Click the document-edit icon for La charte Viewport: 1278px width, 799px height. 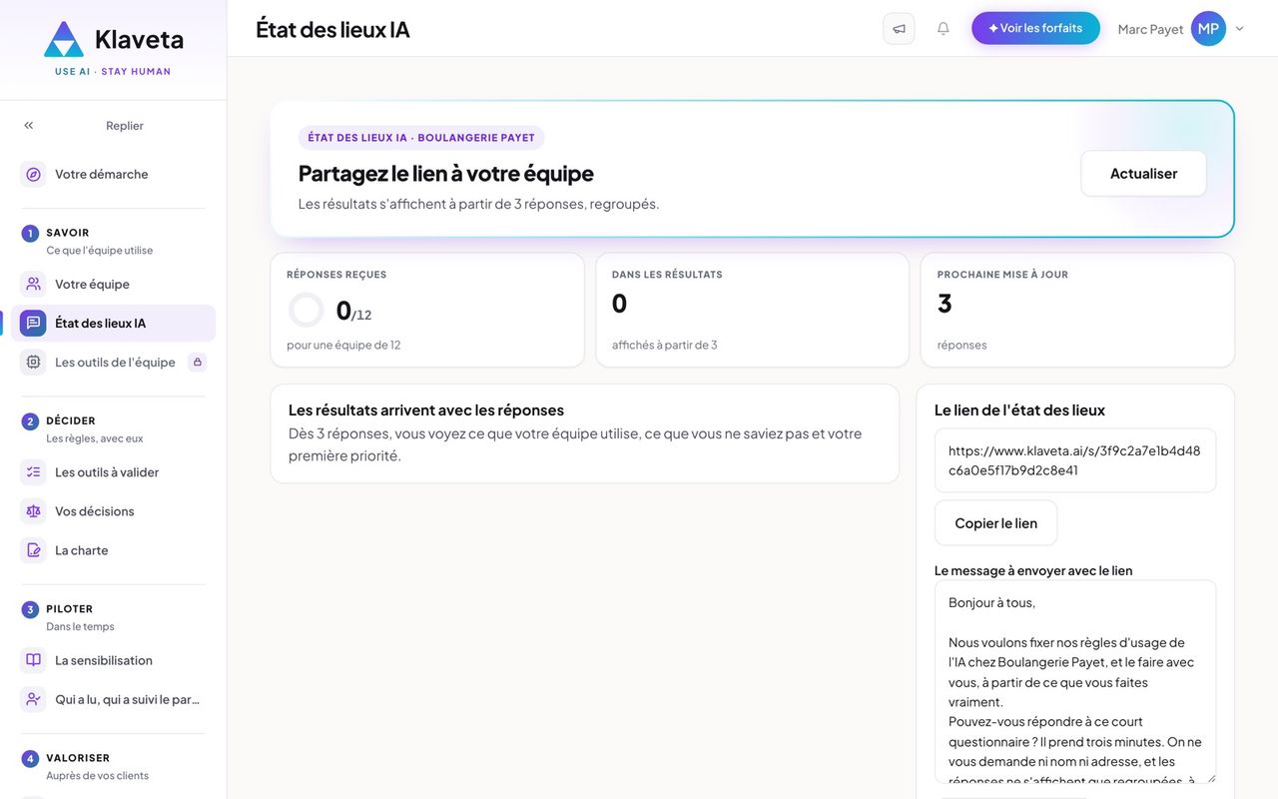coord(33,550)
